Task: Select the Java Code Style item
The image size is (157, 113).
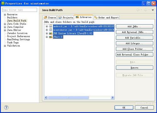Action: [17, 24]
